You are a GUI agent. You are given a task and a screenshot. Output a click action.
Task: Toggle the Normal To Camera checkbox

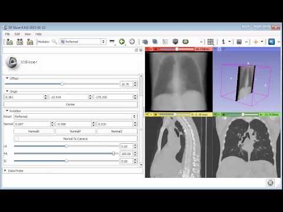coord(17,139)
